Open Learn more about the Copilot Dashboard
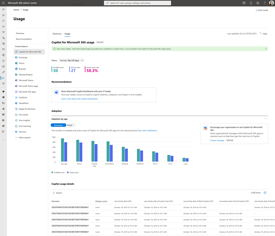Image resolution: width=275 pixels, height=236 pixels. point(80,99)
